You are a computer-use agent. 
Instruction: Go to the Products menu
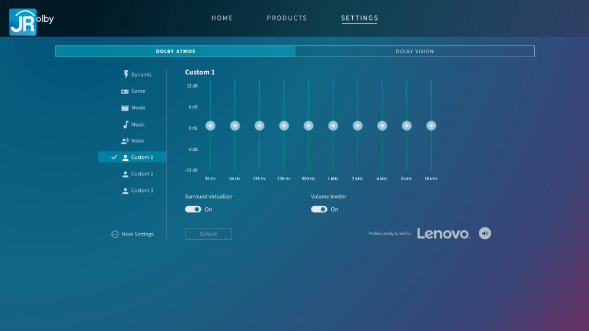coord(287,18)
